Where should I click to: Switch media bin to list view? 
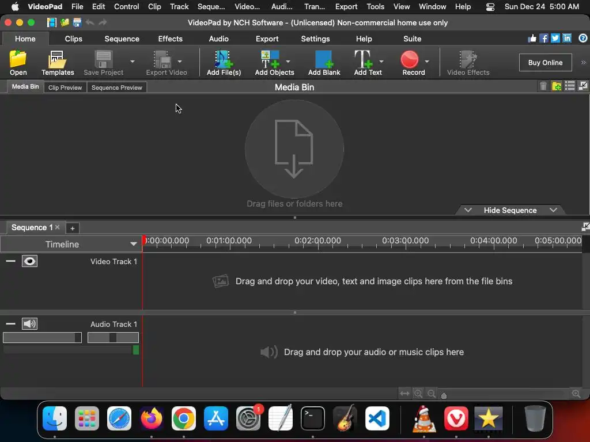[570, 86]
